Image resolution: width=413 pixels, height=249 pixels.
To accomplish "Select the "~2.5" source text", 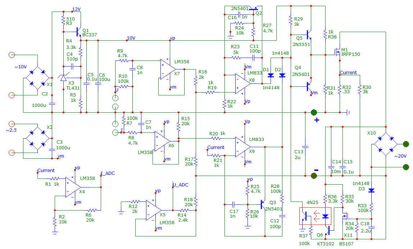I will [x=11, y=130].
